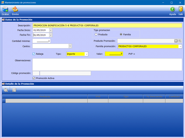Expand the Centro dropdown list
This screenshot has width=185, height=138.
(70, 46)
